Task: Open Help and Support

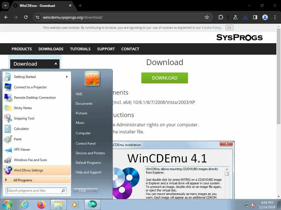Action: (88, 172)
